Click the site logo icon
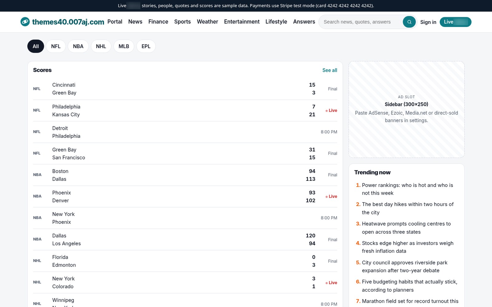Screen dimensions: 492x307 point(25,22)
